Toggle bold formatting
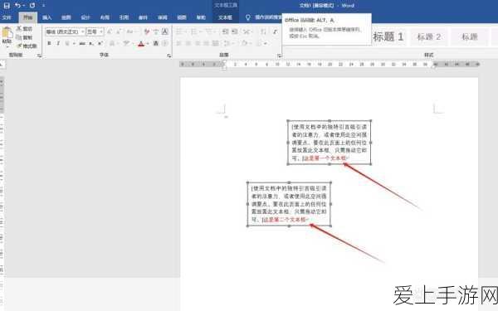Viewport: 498px width, 311px height. 49,43
